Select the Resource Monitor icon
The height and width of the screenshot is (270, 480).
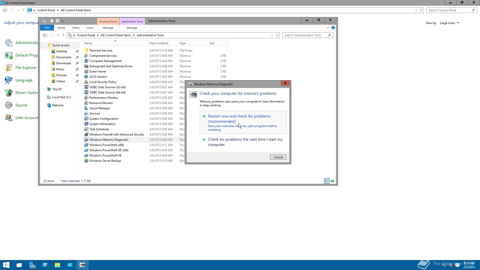pyautogui.click(x=86, y=103)
